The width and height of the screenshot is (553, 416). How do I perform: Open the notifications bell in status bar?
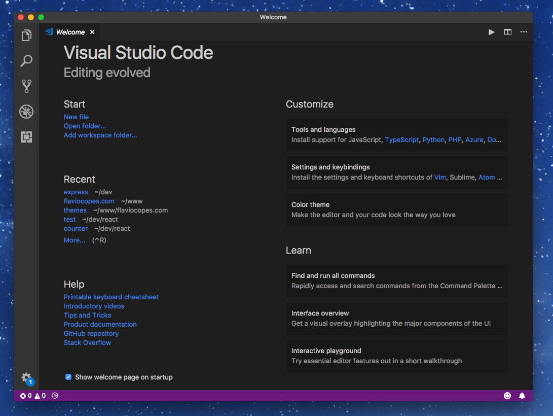coord(522,396)
